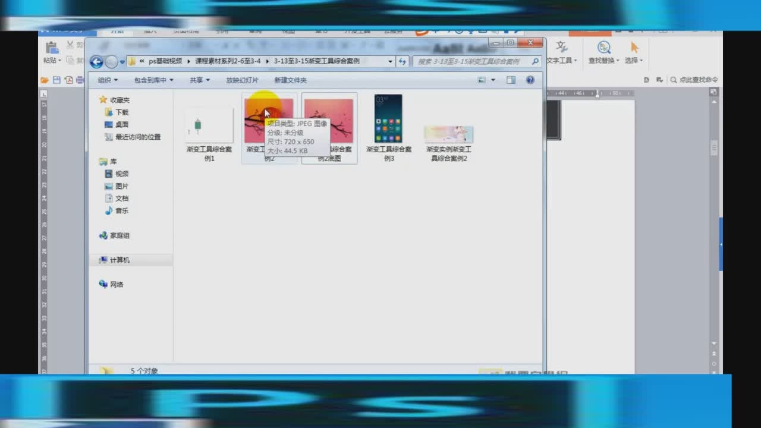Open address bar history dropdown arrow
The height and width of the screenshot is (428, 761).
pyautogui.click(x=391, y=61)
